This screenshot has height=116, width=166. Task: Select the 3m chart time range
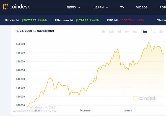point(144,31)
